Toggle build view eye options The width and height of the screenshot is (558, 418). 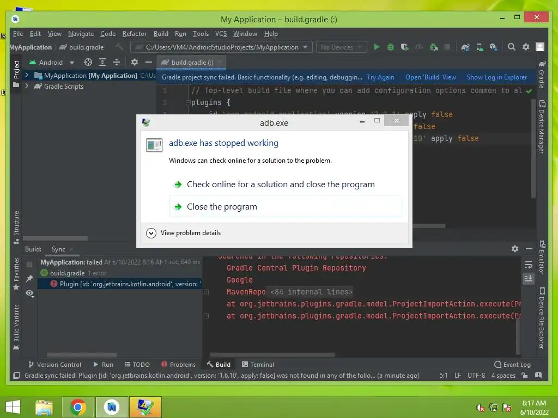(x=29, y=293)
